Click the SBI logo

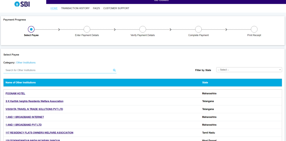pos(22,4)
